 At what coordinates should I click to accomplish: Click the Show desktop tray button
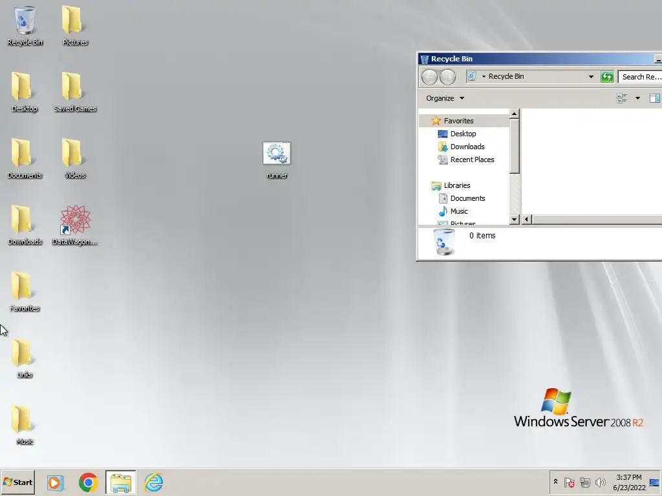pos(655,482)
